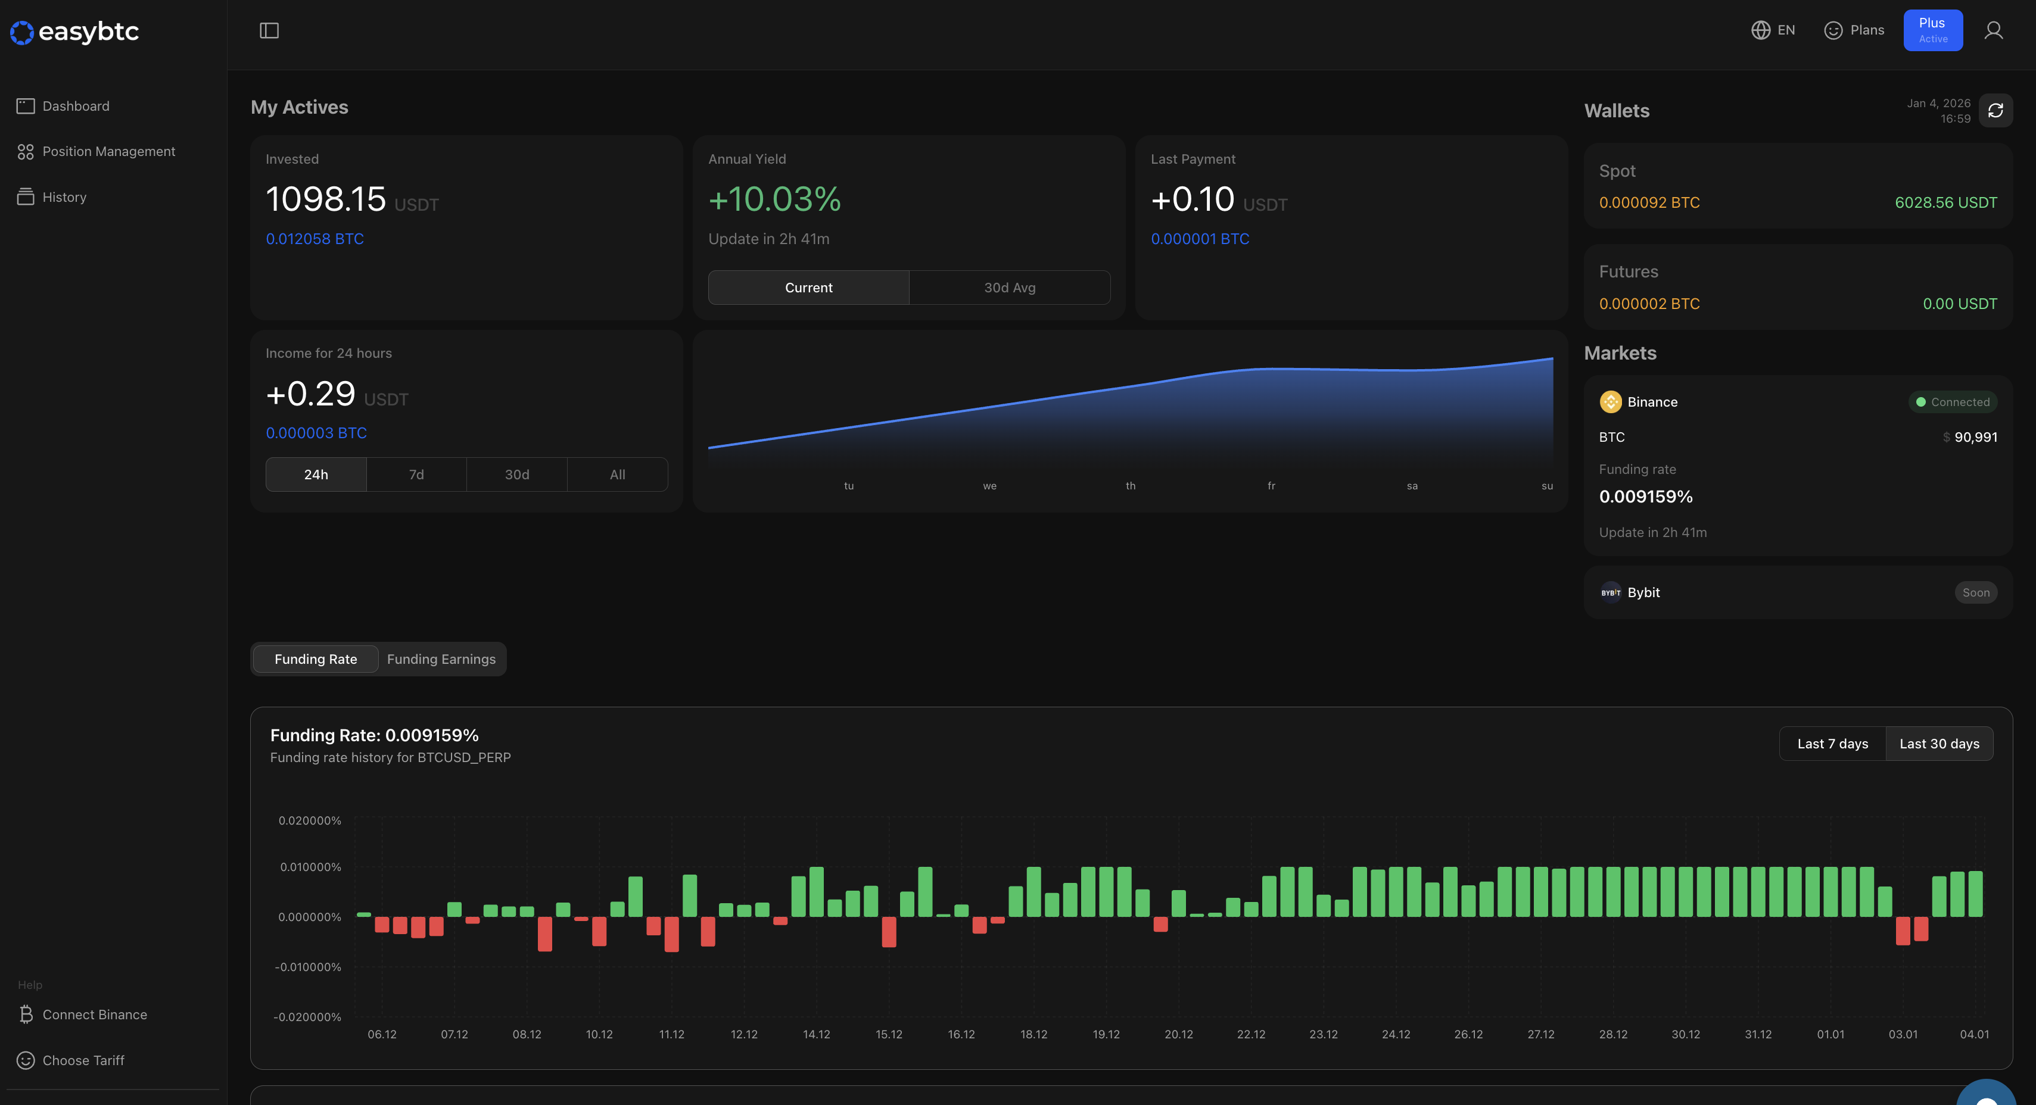Switch yield view to 30d Avg
This screenshot has height=1105, width=2036.
pos(1010,287)
